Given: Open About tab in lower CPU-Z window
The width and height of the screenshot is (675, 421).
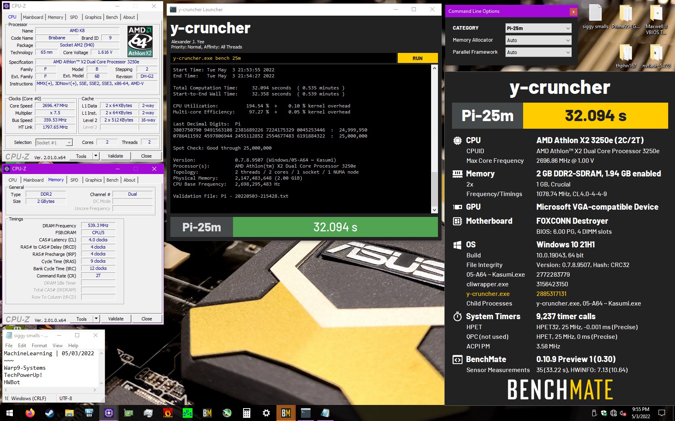Looking at the screenshot, I should 129,180.
